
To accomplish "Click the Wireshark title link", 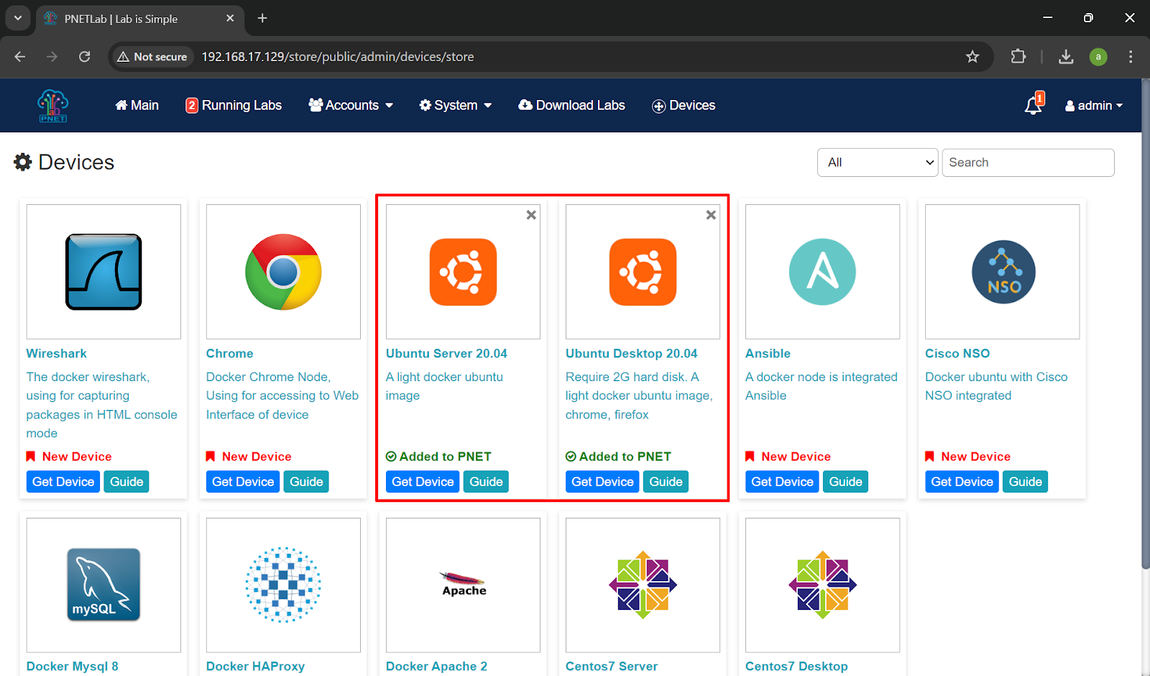I will coord(56,354).
